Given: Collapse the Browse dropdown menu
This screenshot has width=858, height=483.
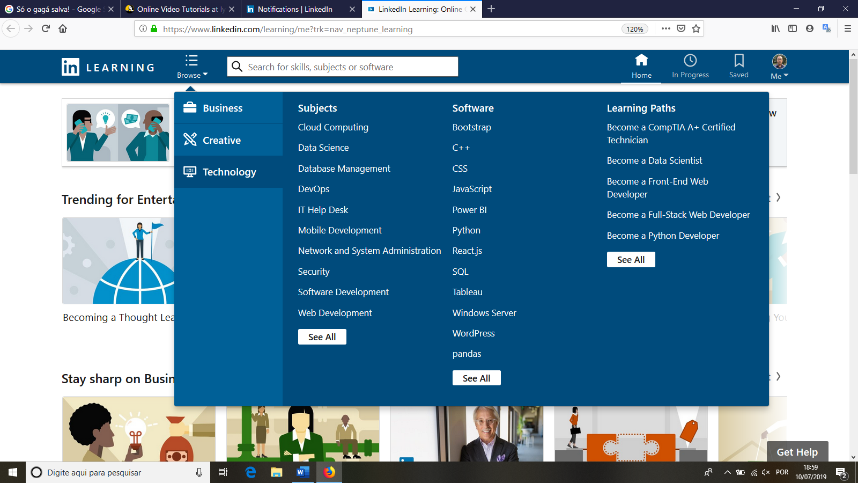Looking at the screenshot, I should pos(192,67).
